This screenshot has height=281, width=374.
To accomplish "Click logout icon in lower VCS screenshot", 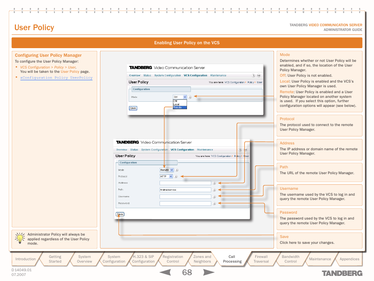I will [245, 150].
